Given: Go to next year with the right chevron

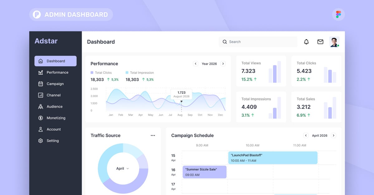Looking at the screenshot, I should [223, 63].
